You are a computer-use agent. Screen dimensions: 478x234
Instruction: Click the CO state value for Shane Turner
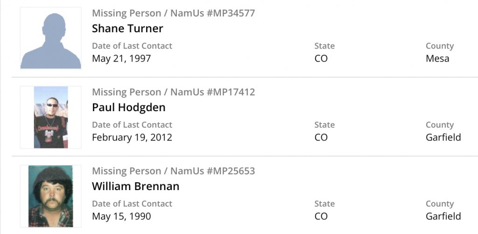coord(321,58)
